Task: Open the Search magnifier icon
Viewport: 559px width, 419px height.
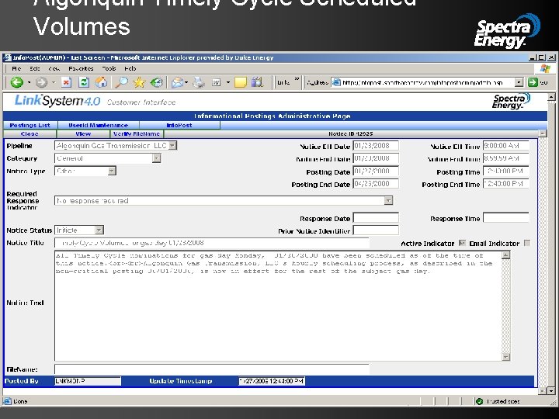Action: click(x=121, y=83)
